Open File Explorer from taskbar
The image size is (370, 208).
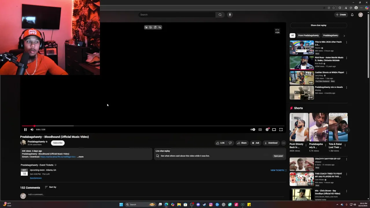[179, 205]
